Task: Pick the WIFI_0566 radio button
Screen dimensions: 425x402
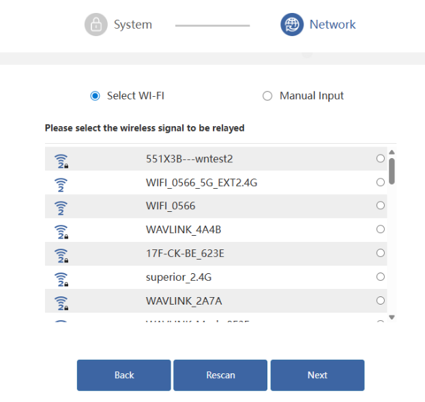Action: [x=381, y=206]
